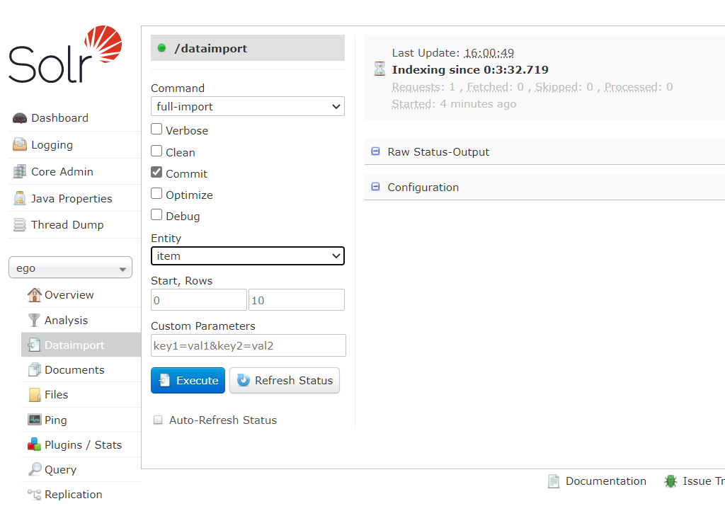The width and height of the screenshot is (725, 506).
Task: Click the Issue Tracker bug icon
Action: click(670, 481)
